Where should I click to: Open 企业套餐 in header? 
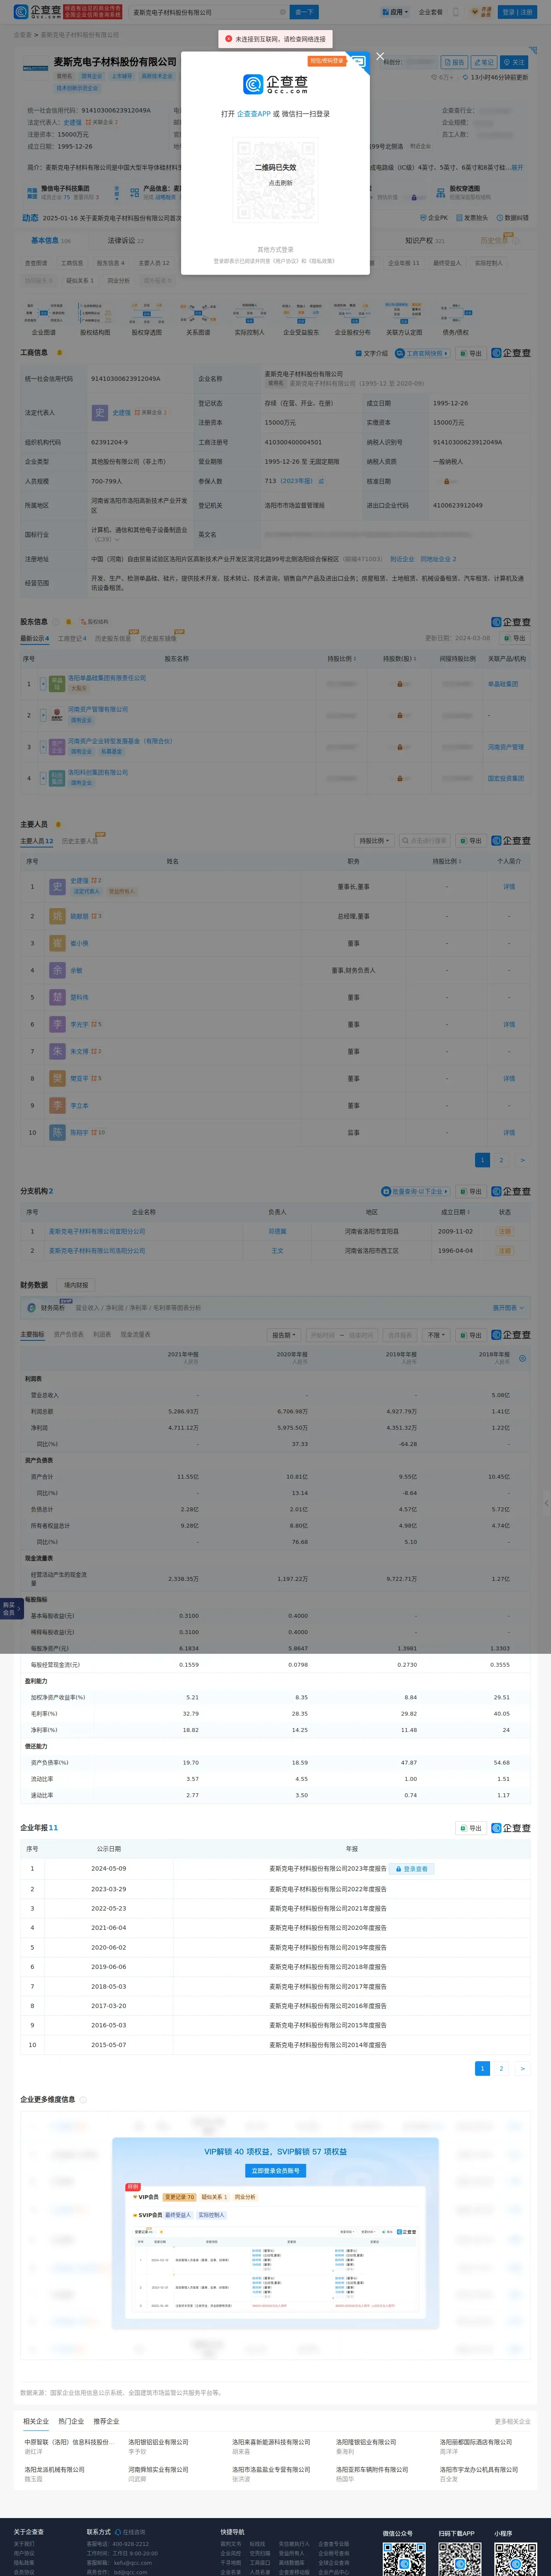pos(430,12)
